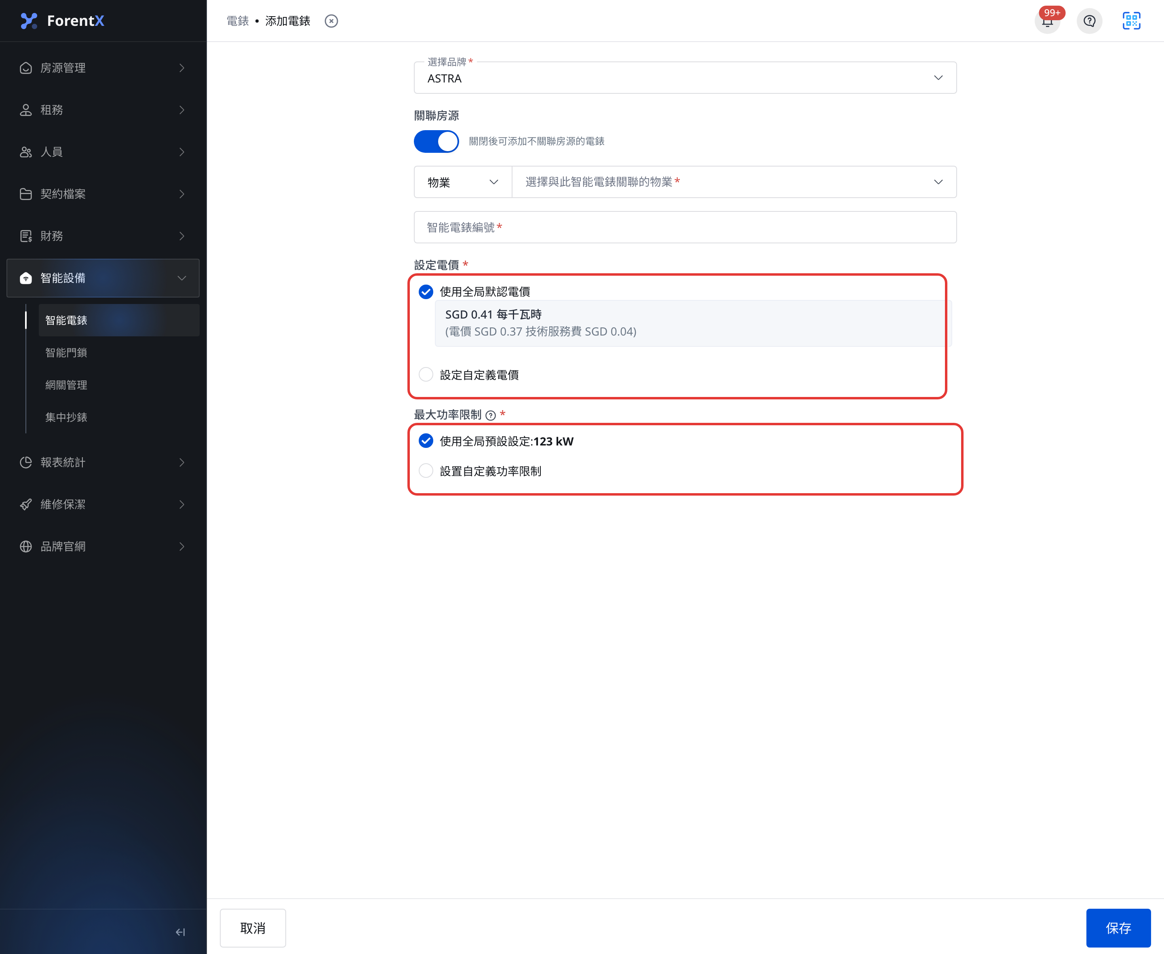This screenshot has width=1164, height=954.
Task: Collapse the 智能設備 menu chevron
Action: pyautogui.click(x=182, y=278)
